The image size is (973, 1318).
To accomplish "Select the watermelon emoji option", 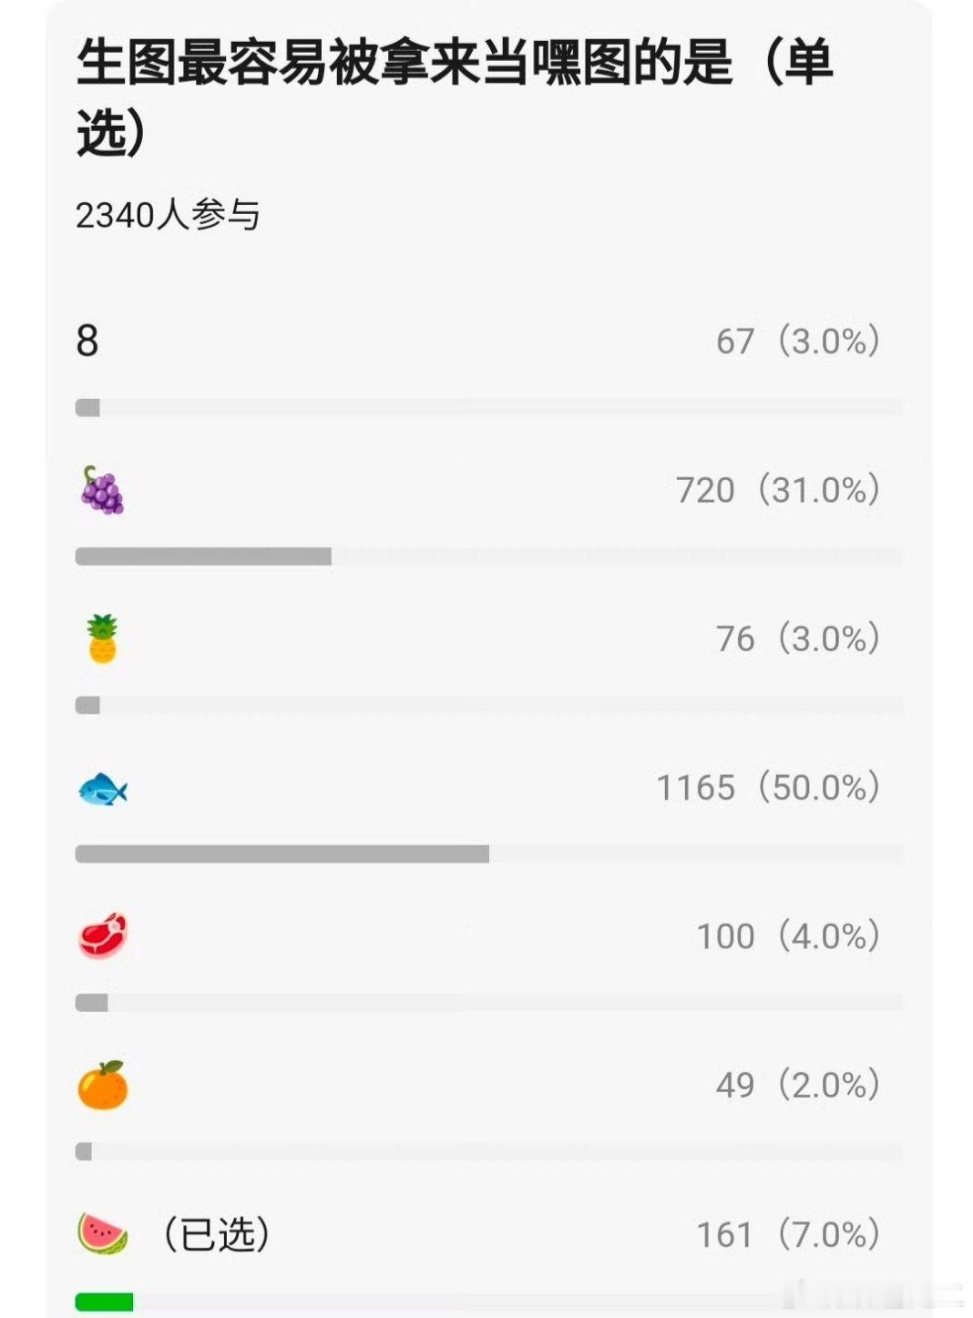I will tap(102, 1234).
